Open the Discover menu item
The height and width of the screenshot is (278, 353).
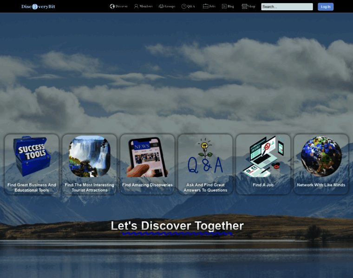coord(121,6)
